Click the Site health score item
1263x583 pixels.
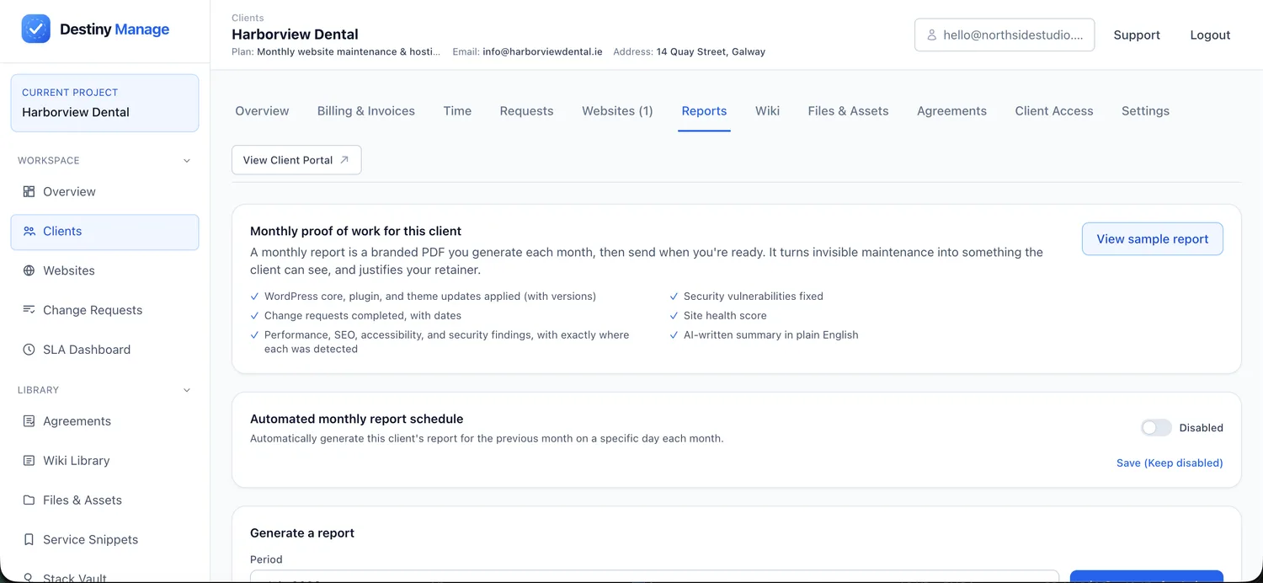(725, 316)
